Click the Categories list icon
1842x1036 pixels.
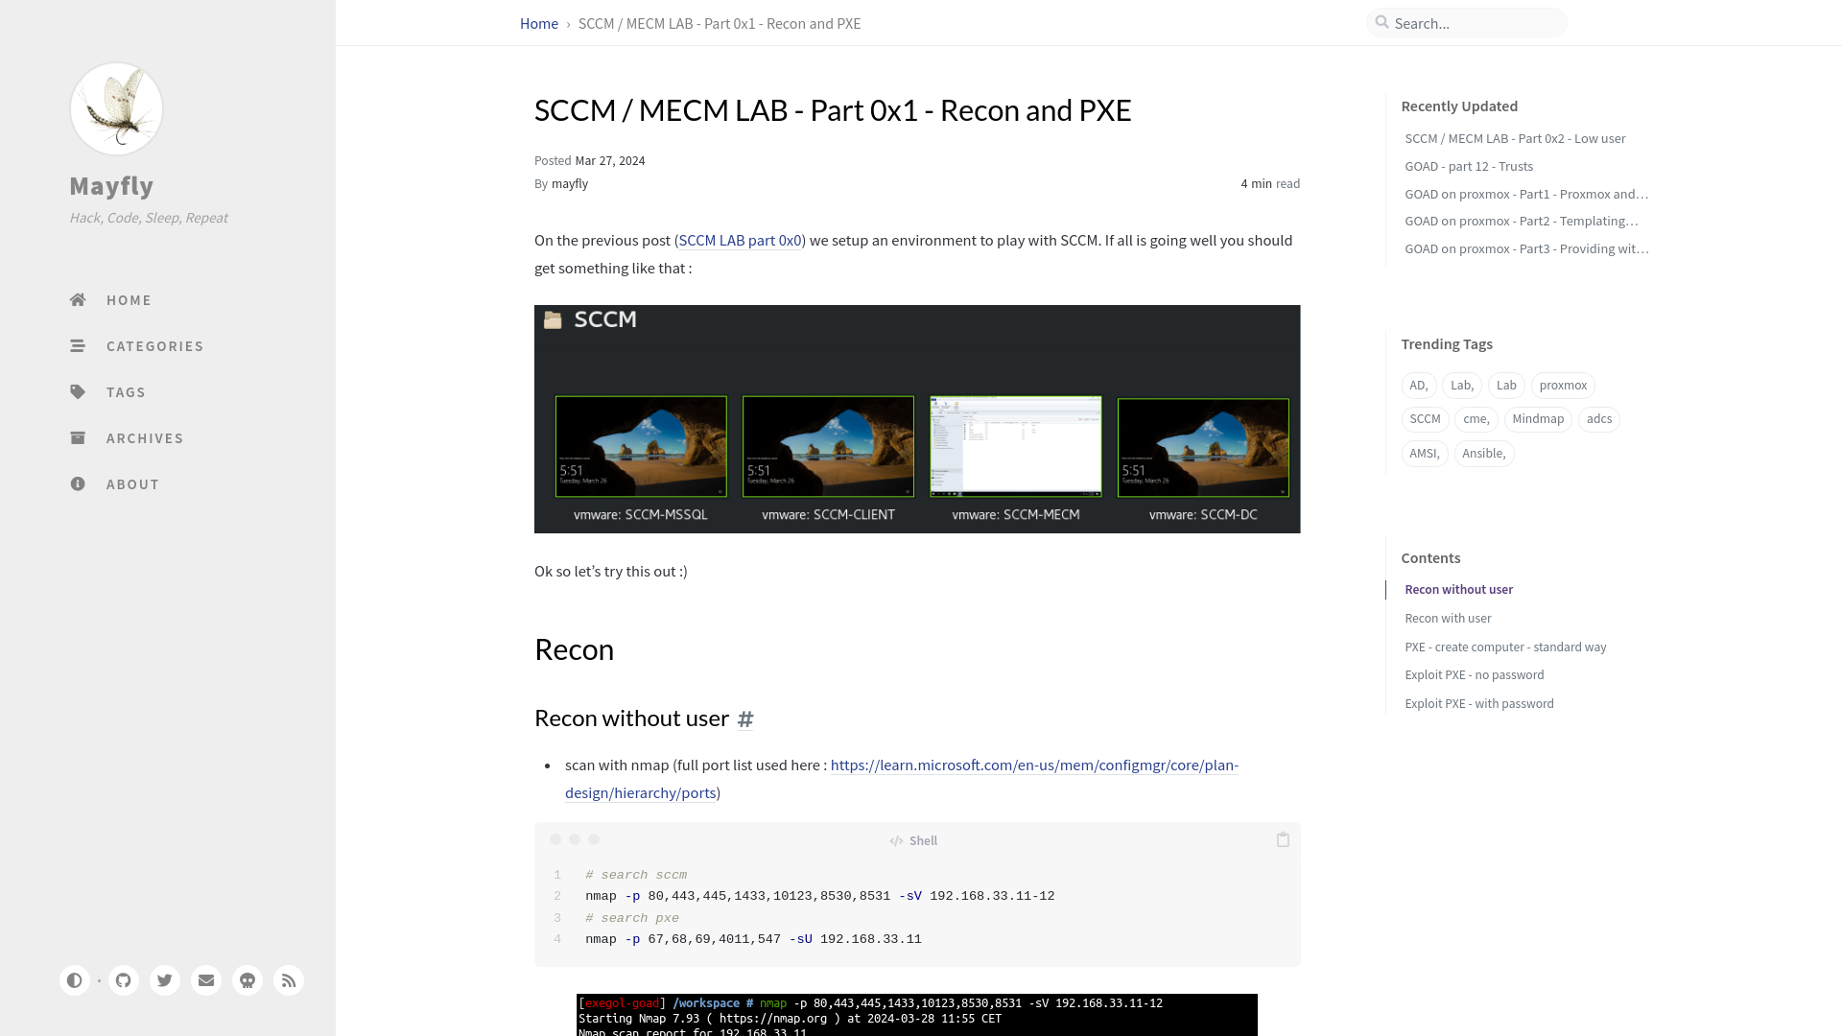(78, 346)
